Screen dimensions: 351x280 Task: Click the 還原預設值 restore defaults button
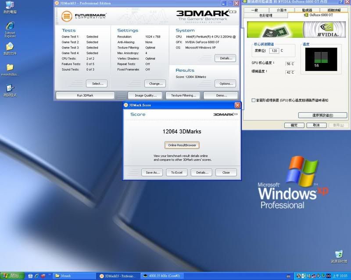point(322,115)
